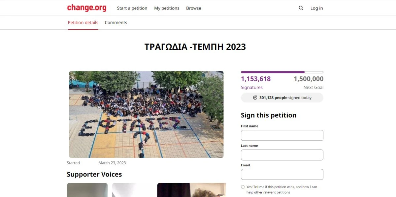This screenshot has height=197, width=396.
Task: Open the second Supporter Voices thumbnail
Action: (132, 190)
